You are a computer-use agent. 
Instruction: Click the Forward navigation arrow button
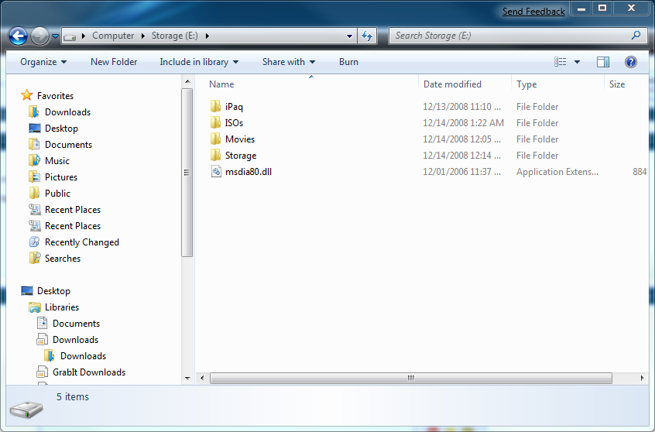[40, 36]
